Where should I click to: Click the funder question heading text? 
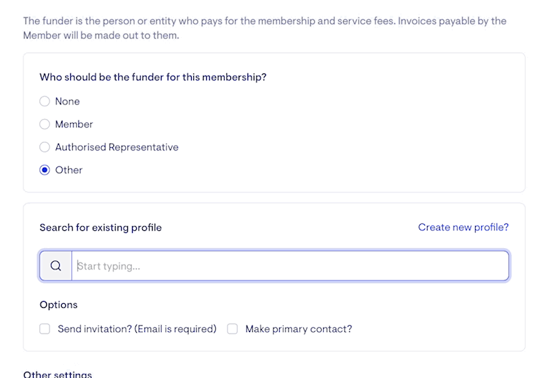pyautogui.click(x=153, y=77)
